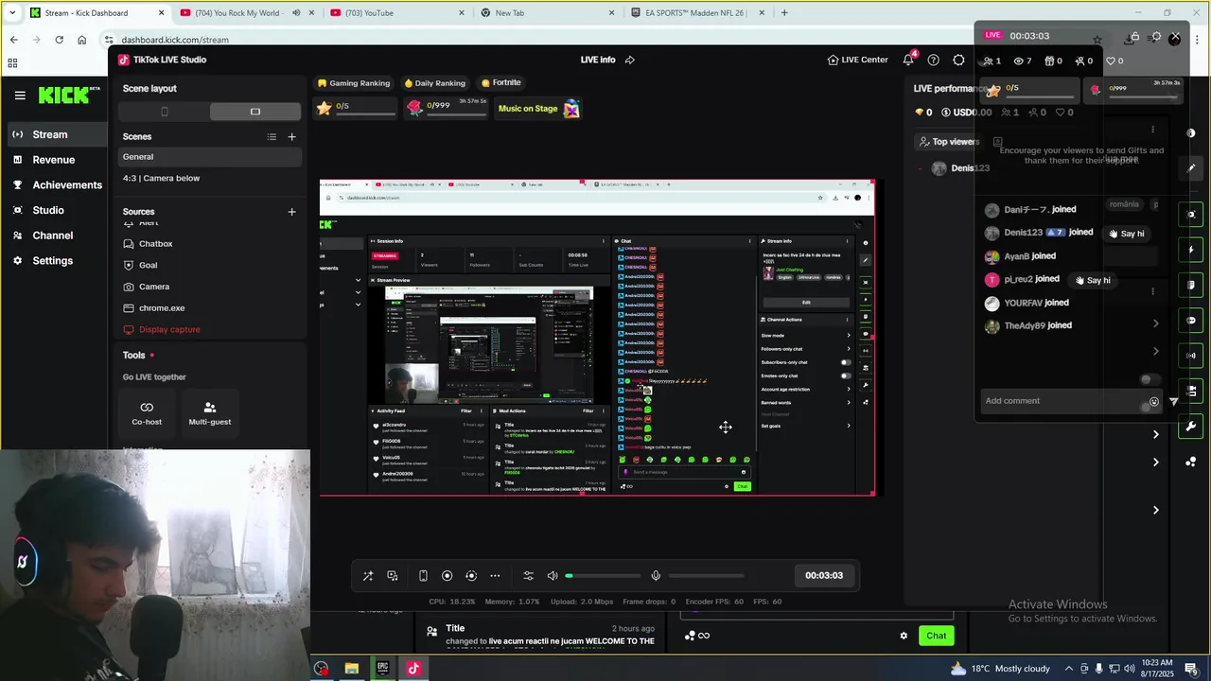
Task: Click the 00:03:03 stream timer button
Action: (x=824, y=575)
